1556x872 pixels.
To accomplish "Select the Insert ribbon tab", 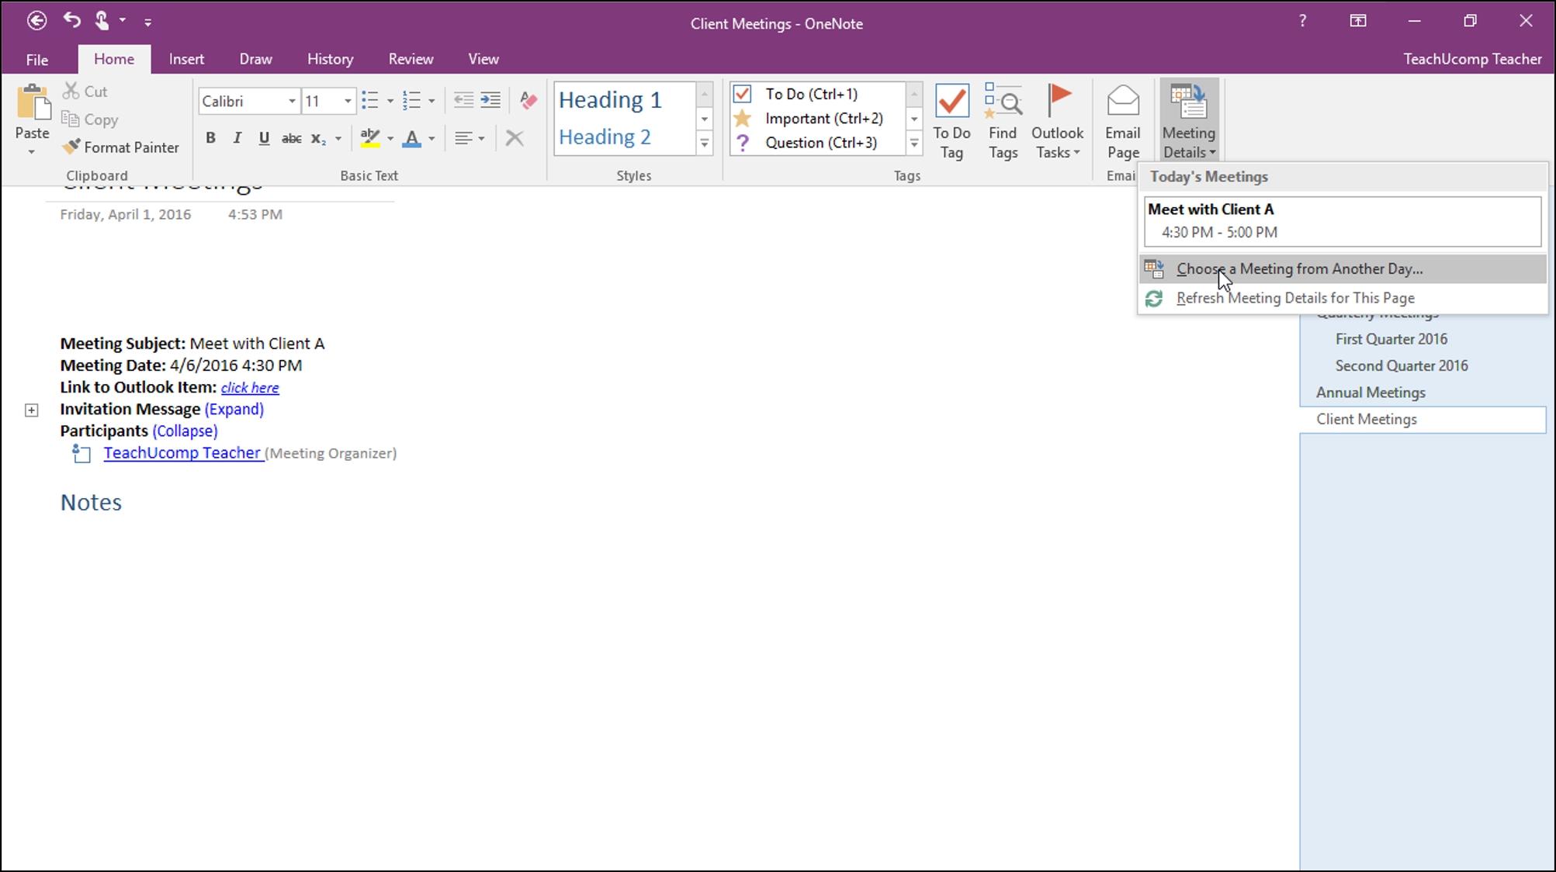I will (186, 59).
